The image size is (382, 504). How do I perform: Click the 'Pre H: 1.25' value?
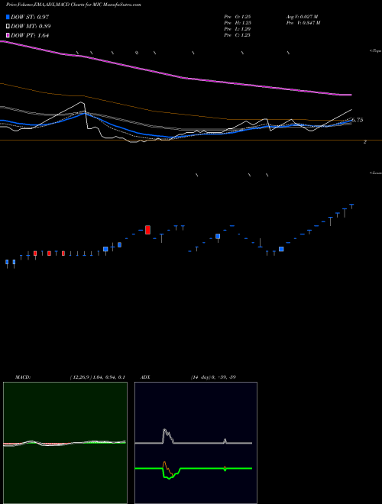click(x=238, y=23)
